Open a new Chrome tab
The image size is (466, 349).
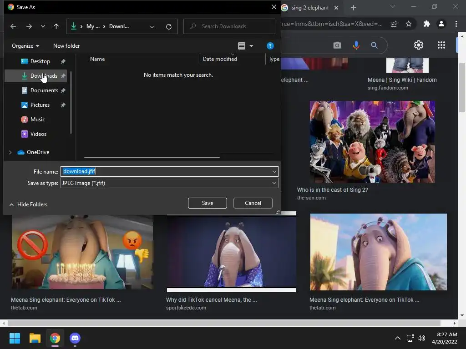(353, 8)
